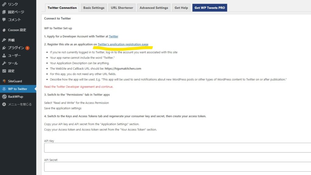Click the 固定ページ page icon
311x175 pixels.
click(4, 12)
